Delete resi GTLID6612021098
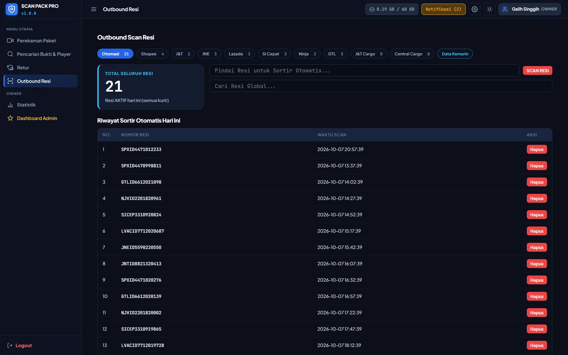 [537, 182]
